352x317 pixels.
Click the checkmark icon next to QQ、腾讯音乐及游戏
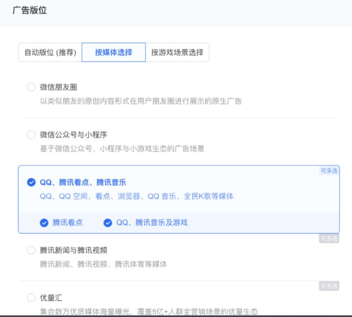click(108, 222)
